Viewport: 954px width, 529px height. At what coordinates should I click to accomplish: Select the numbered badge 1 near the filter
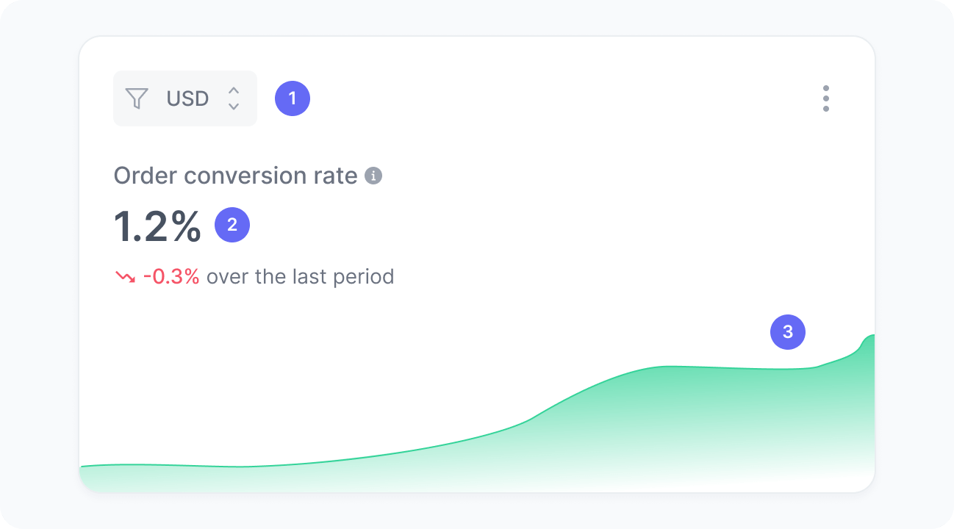293,98
